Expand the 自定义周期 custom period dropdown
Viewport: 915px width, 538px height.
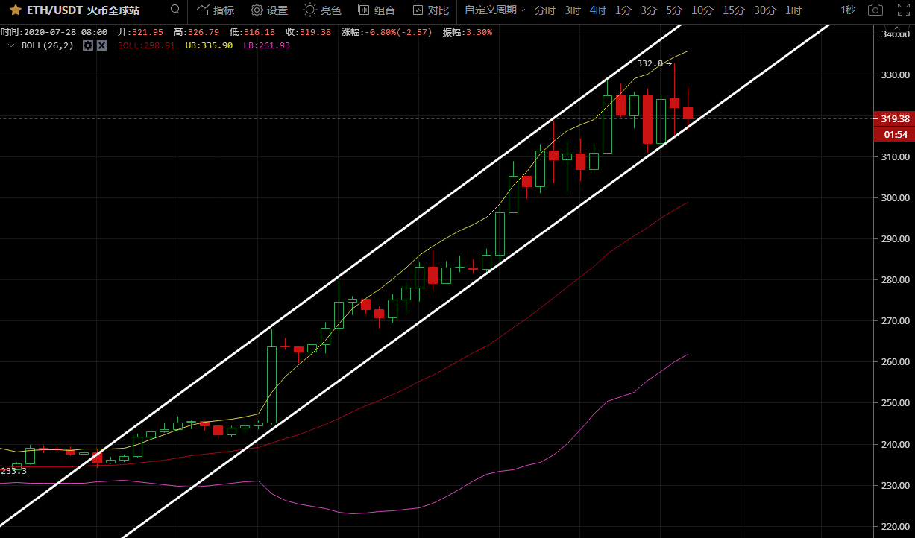[494, 10]
